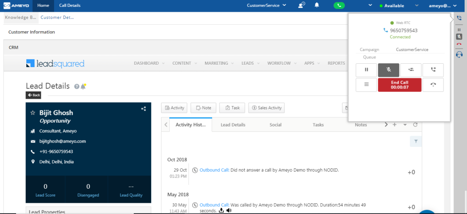Go to the Home tab in Ameyo

tap(43, 5)
